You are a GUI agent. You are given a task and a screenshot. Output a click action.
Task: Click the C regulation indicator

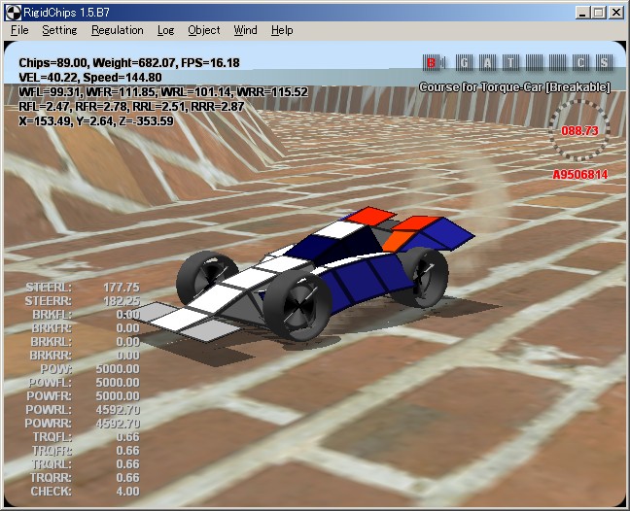click(x=581, y=63)
